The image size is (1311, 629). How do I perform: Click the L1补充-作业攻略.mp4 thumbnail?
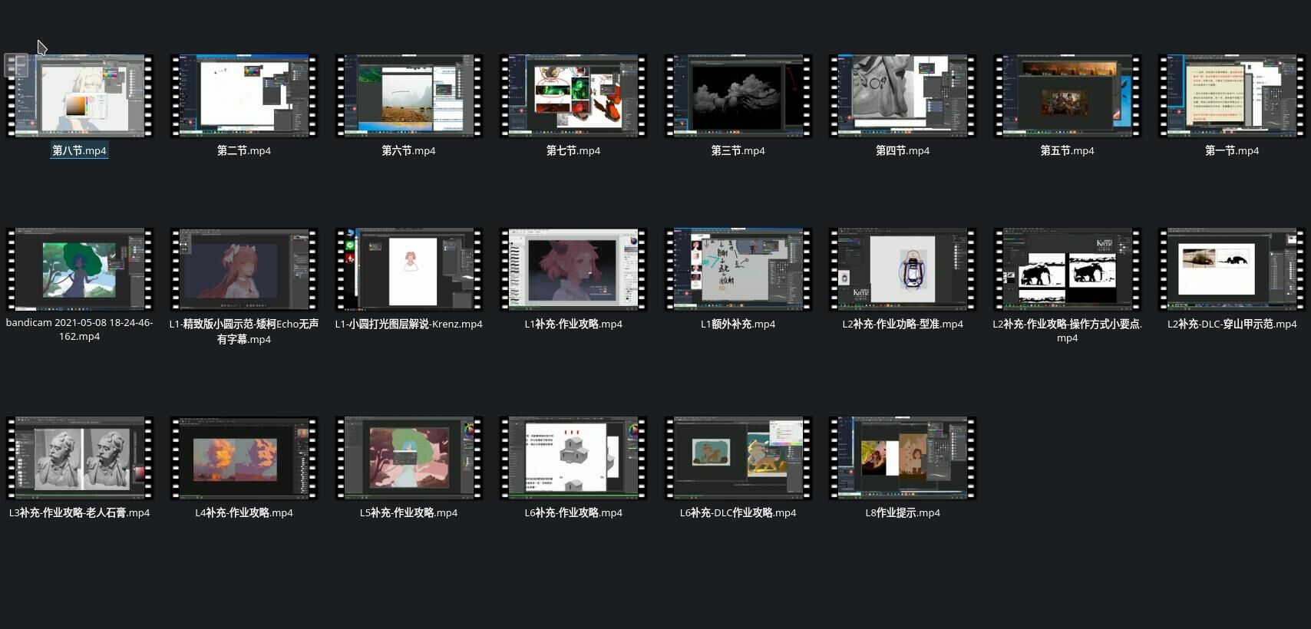pyautogui.click(x=573, y=269)
